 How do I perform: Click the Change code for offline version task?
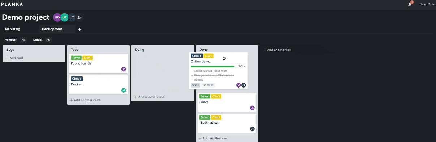(x=214, y=75)
